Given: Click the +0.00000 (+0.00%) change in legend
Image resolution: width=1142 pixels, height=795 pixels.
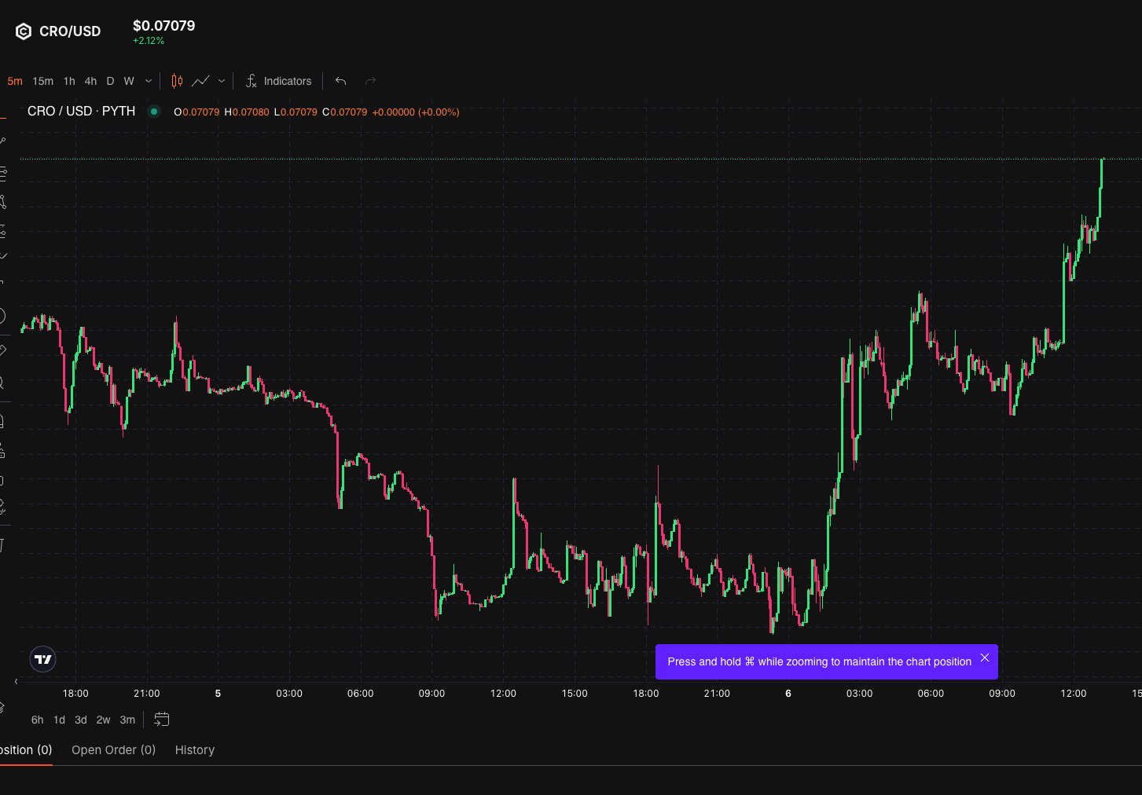Looking at the screenshot, I should tap(416, 112).
